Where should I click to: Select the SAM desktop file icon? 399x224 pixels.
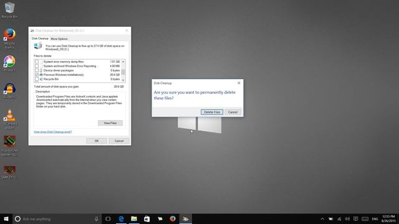pyautogui.click(x=9, y=172)
